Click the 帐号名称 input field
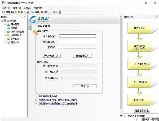This screenshot has width=159, height=121. pyautogui.click(x=77, y=36)
